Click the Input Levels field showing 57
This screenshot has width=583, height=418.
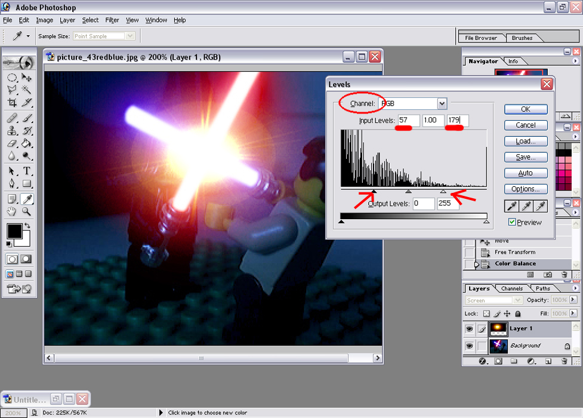(408, 120)
